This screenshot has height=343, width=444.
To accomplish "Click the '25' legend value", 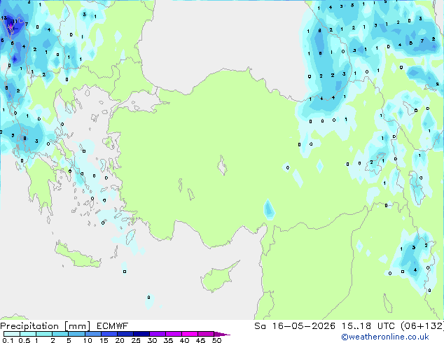I will (x=136, y=340).
